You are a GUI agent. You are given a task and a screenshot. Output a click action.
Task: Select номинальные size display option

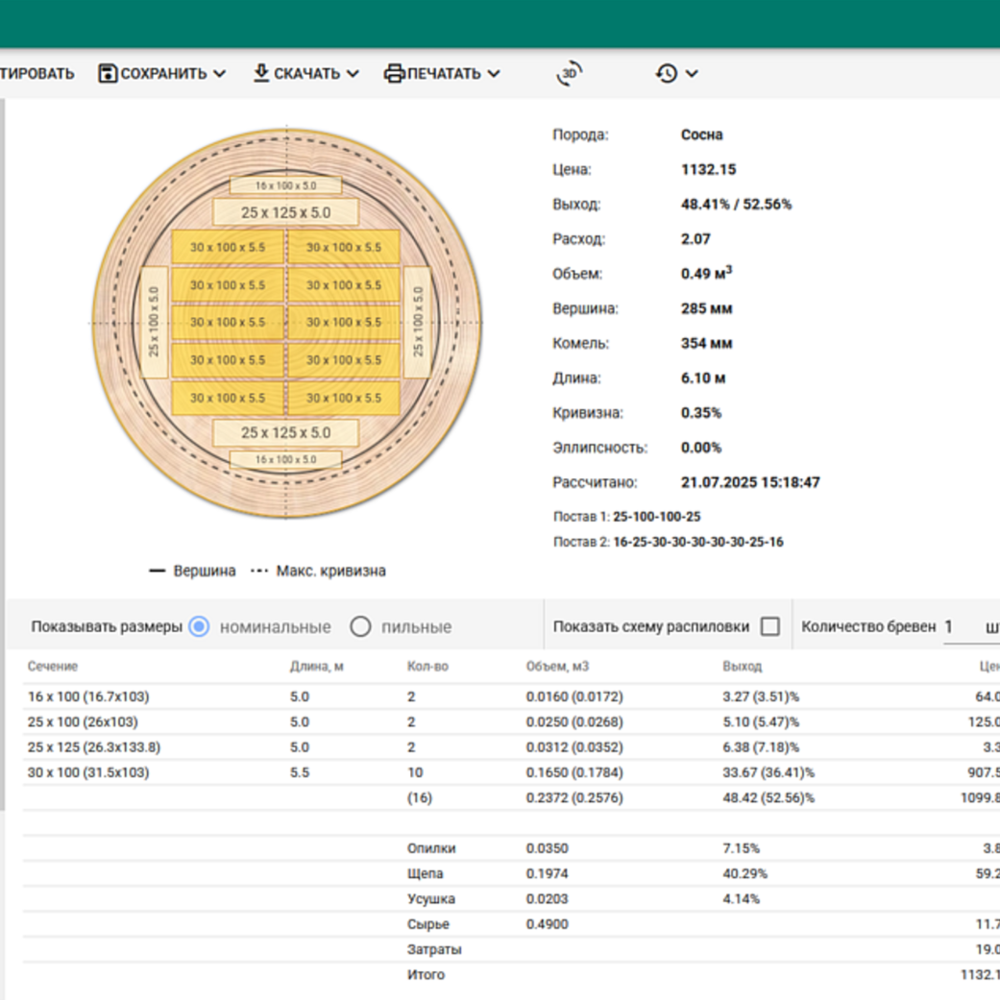199,627
